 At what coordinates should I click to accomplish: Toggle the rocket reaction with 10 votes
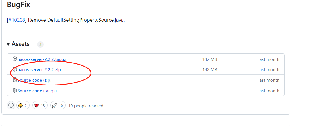click(x=58, y=105)
